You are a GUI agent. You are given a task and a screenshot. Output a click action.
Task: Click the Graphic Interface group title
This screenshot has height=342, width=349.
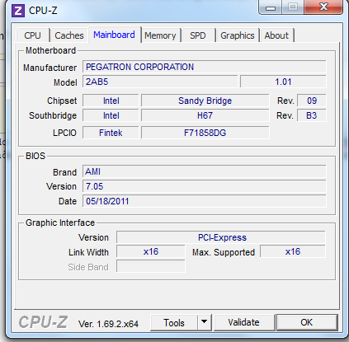point(60,223)
